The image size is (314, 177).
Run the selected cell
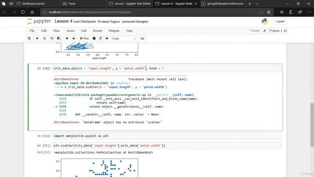[84, 38]
